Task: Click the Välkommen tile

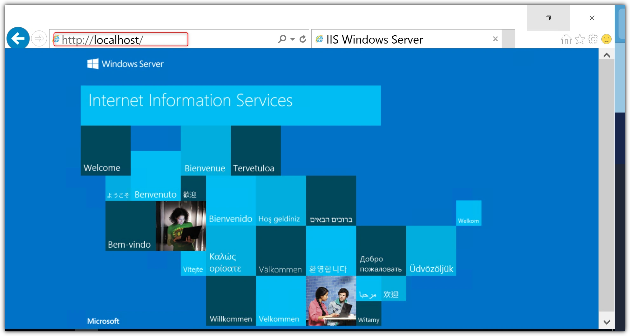Action: (281, 251)
